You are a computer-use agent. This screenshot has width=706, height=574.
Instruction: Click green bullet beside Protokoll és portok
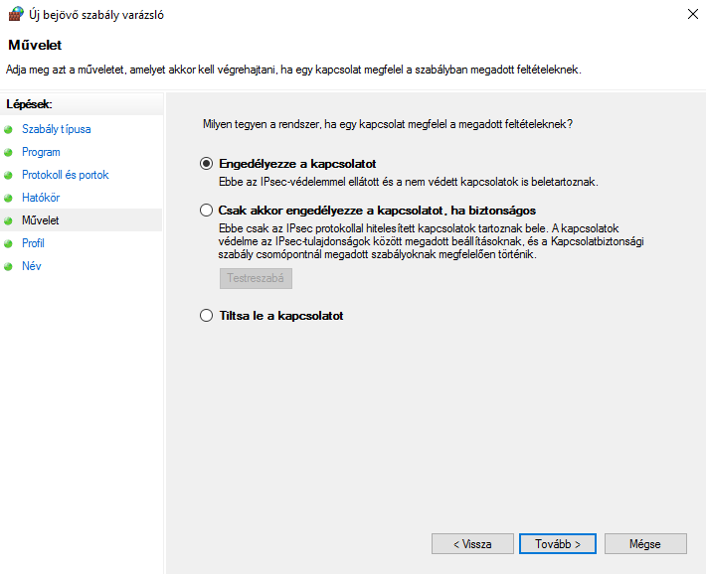(x=9, y=176)
